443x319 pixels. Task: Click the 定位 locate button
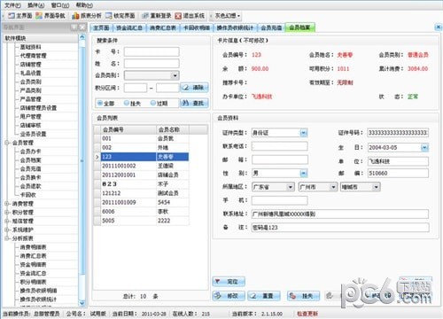click(x=229, y=282)
